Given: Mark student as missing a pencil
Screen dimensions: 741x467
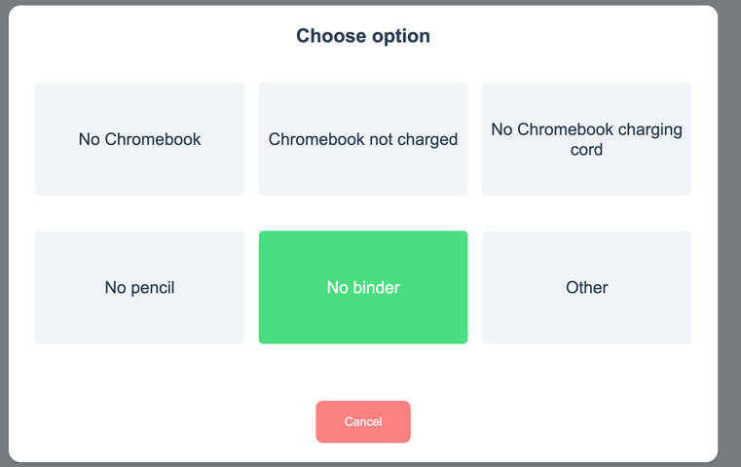Looking at the screenshot, I should tap(139, 287).
